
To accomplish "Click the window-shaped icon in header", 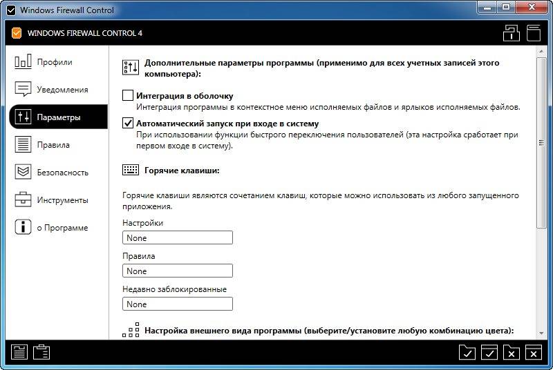I will pos(534,33).
